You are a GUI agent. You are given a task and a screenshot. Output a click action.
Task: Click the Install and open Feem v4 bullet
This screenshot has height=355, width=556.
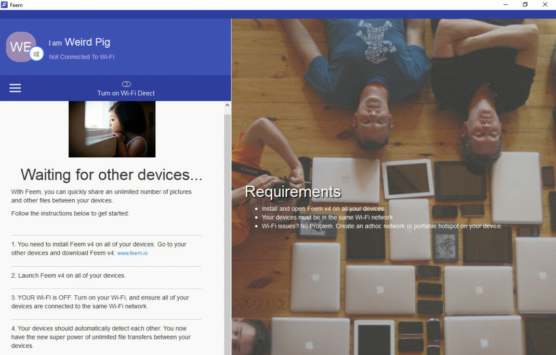click(x=323, y=209)
